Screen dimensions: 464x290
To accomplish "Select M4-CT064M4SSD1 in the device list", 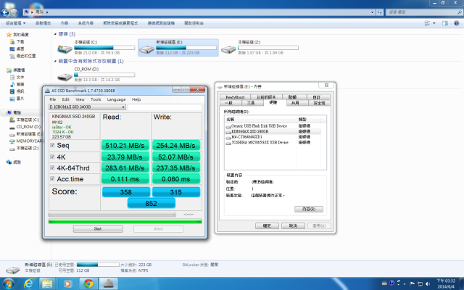I will 273,137.
